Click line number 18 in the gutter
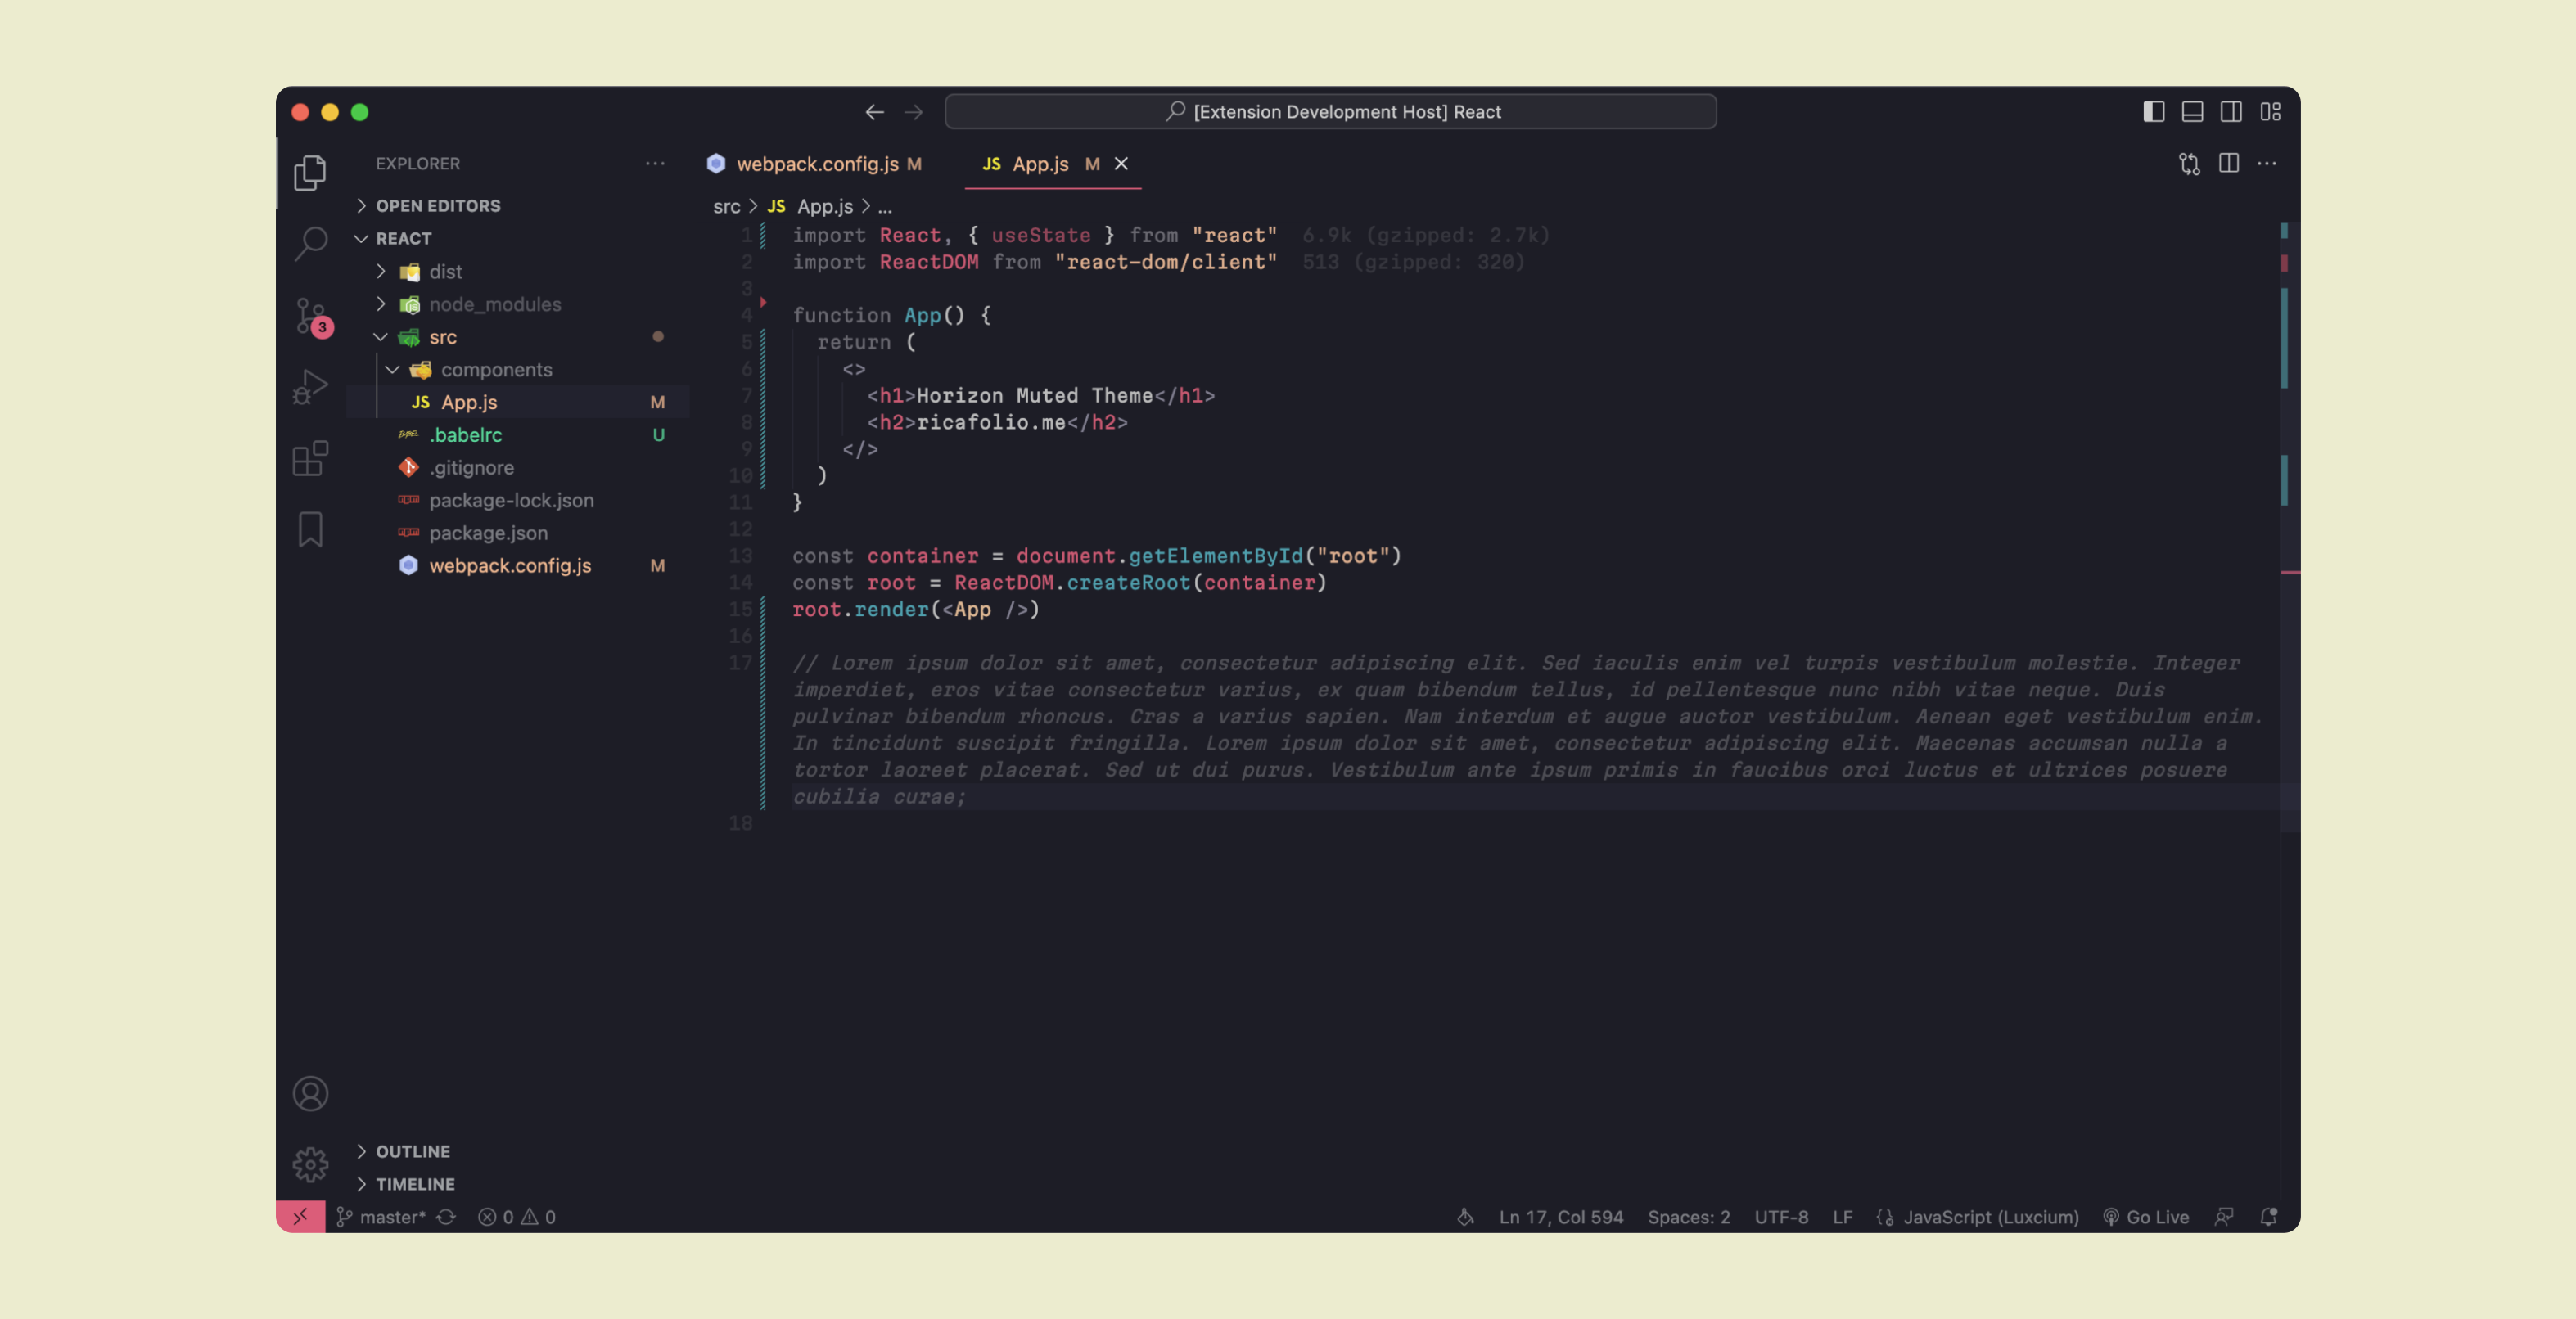Viewport: 2576px width, 1319px height. coord(740,823)
